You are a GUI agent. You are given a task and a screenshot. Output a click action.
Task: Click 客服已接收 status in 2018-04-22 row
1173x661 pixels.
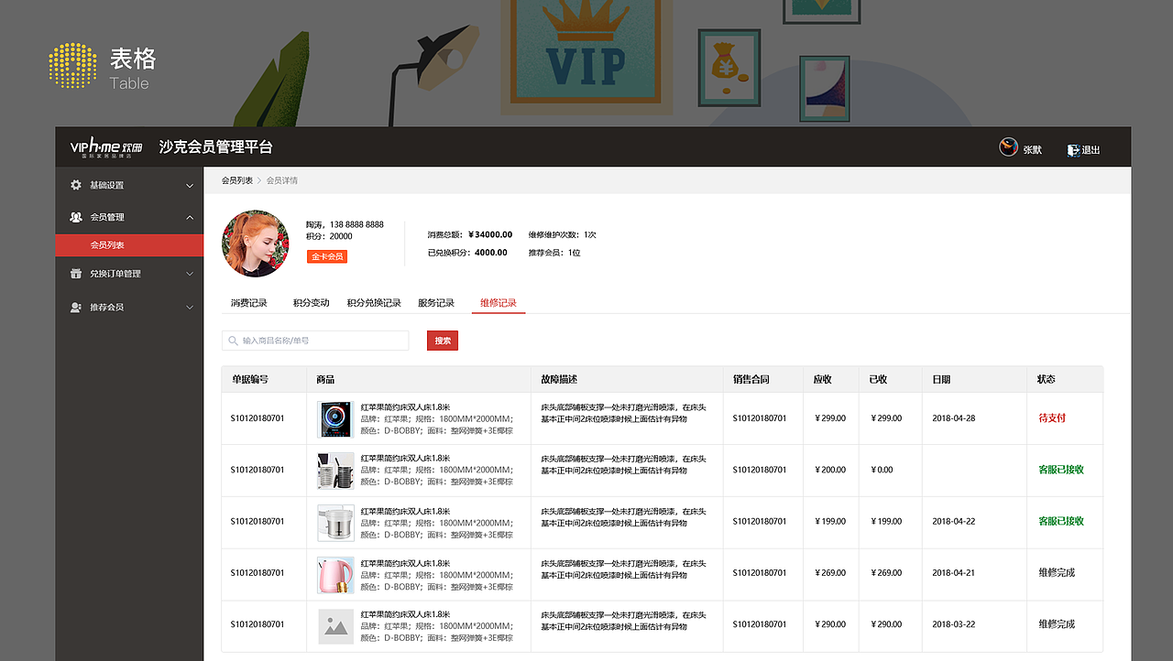point(1061,521)
